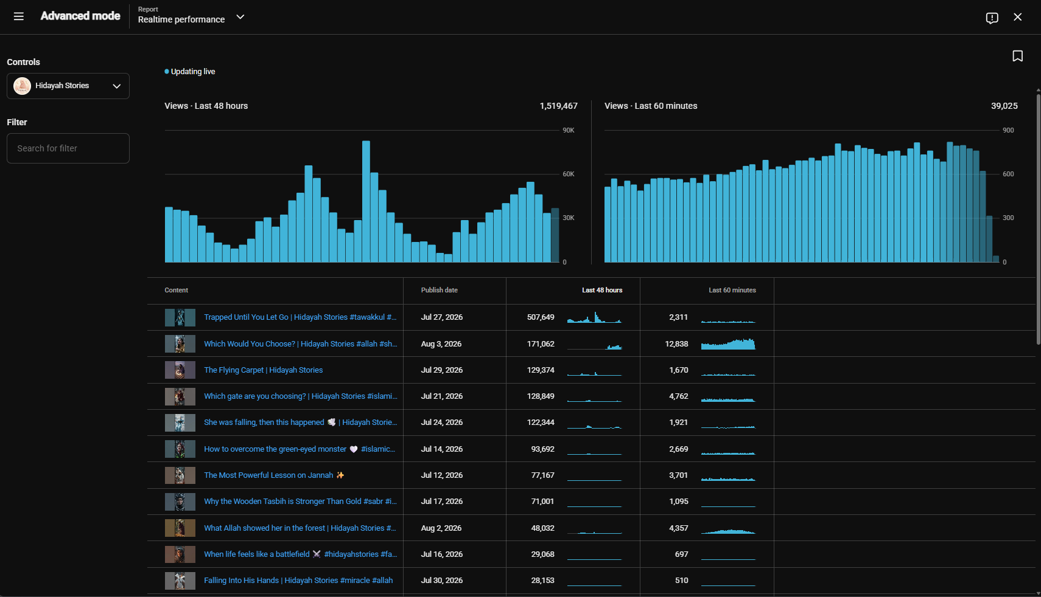Select the 171,062 views cell
The height and width of the screenshot is (597, 1041).
541,344
